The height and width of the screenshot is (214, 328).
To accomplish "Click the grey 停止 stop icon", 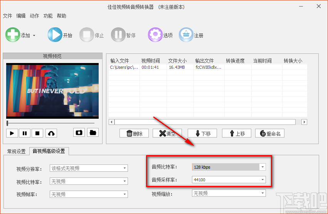I will click(x=86, y=35).
